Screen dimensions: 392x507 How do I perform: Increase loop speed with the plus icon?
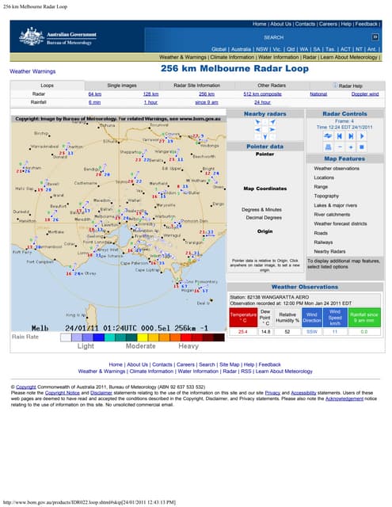[351, 147]
